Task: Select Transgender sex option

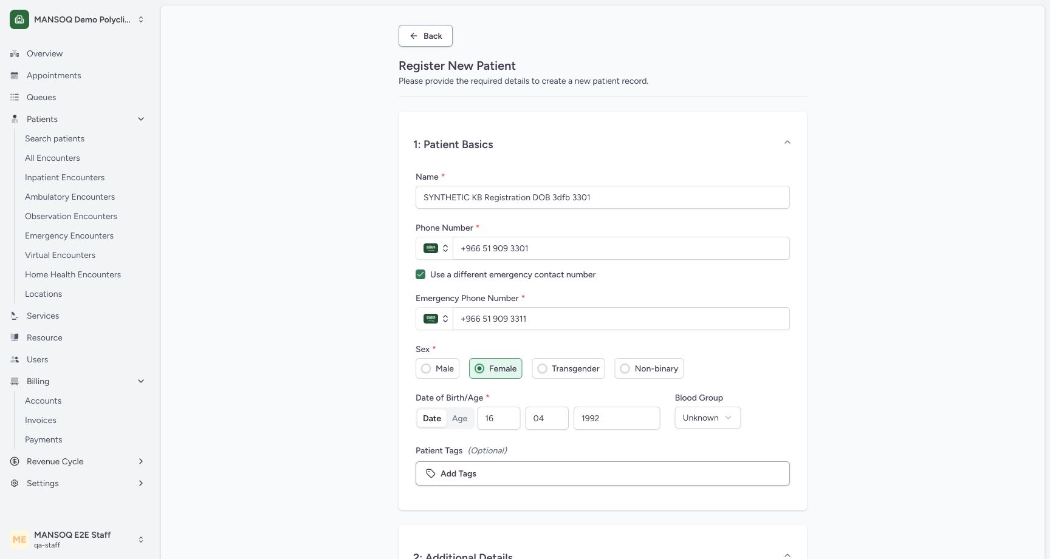Action: tap(568, 368)
